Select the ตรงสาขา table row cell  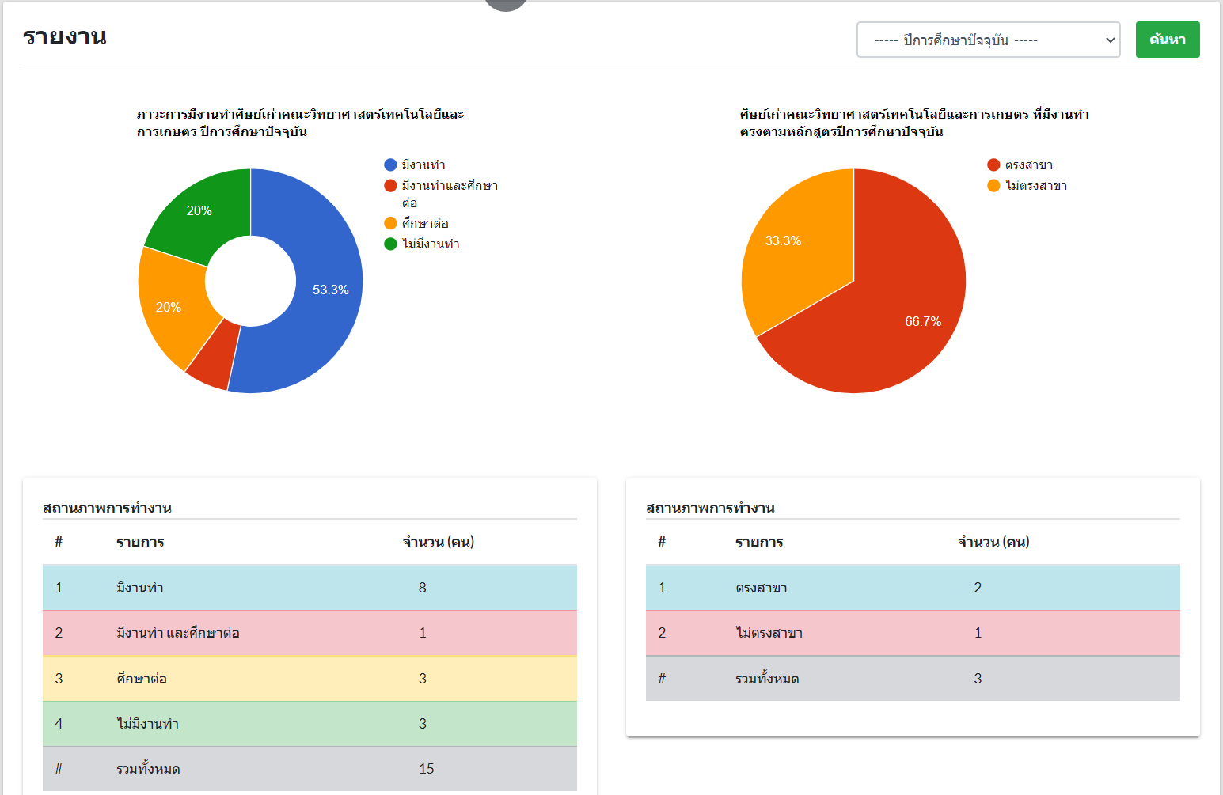click(762, 588)
